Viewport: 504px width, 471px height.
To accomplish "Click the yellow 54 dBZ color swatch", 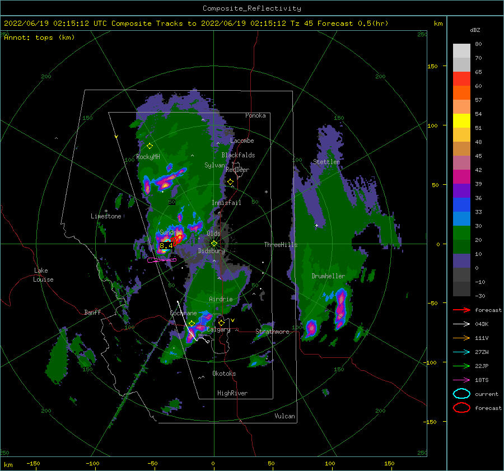I will 461,120.
